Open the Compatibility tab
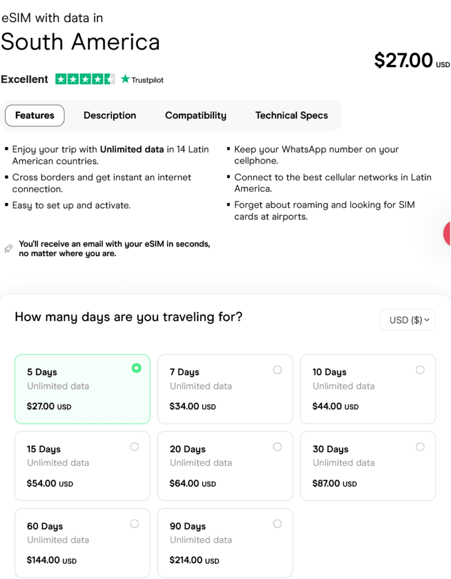Image resolution: width=451 pixels, height=579 pixels. pos(196,115)
